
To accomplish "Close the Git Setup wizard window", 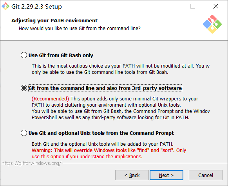I will coord(216,6).
